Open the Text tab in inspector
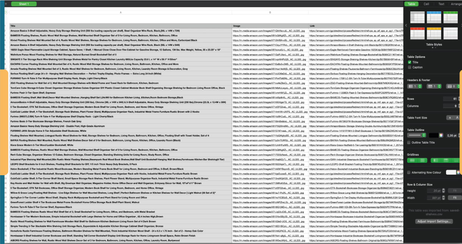This screenshot has width=462, height=244. pyautogui.click(x=441, y=4)
